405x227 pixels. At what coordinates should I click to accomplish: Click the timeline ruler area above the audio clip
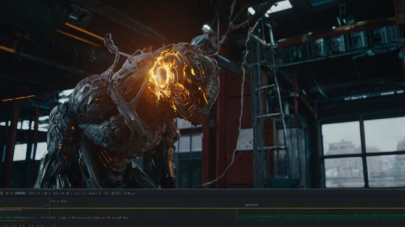coord(316,201)
